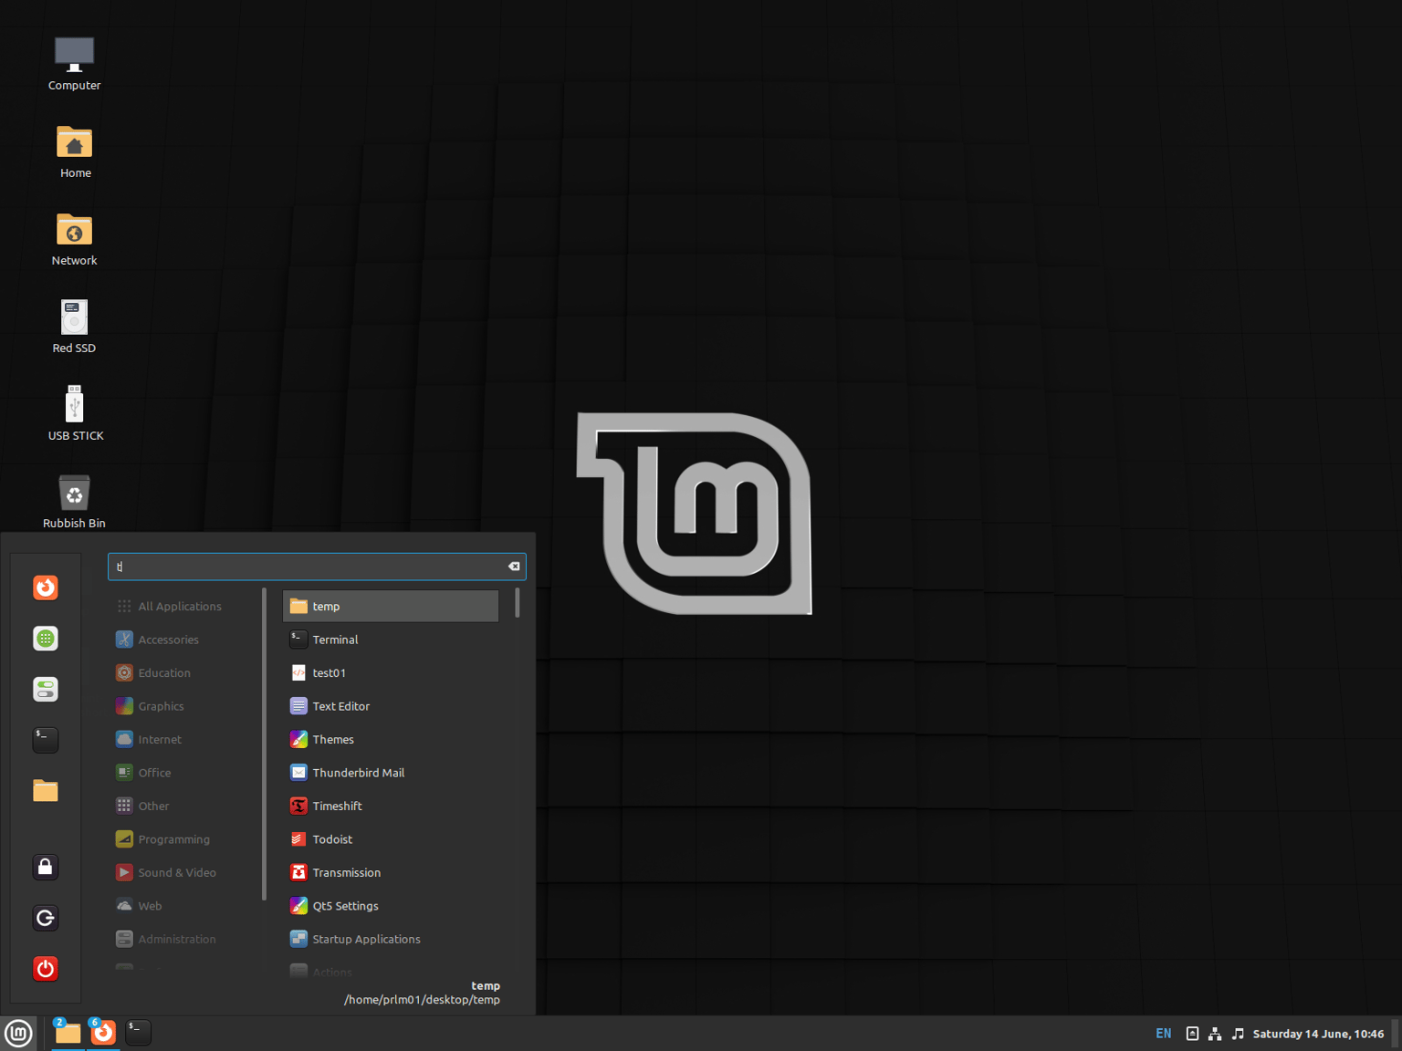This screenshot has width=1402, height=1051.
Task: Select the Red SSD drive icon
Action: tap(75, 327)
